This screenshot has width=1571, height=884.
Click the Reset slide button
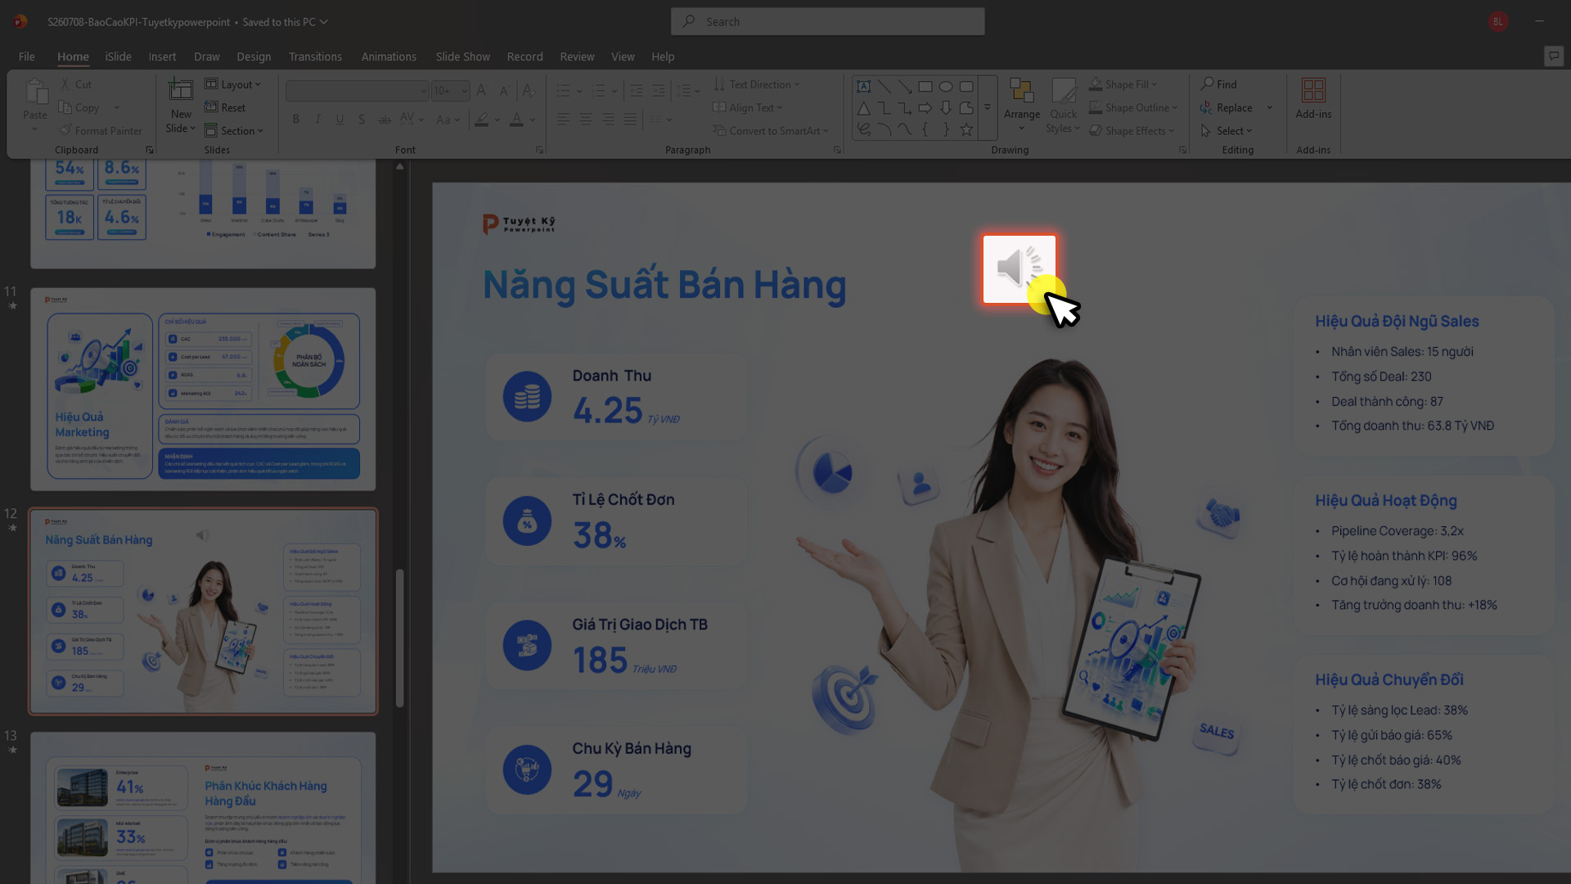pos(225,107)
